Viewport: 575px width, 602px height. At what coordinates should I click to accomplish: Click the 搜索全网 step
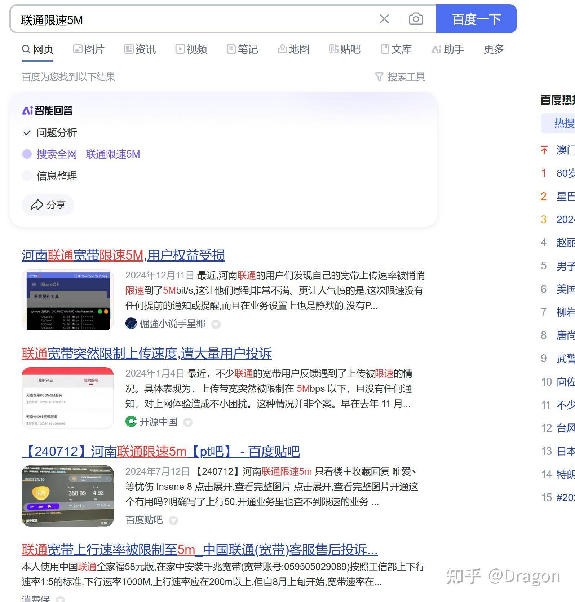[x=57, y=154]
